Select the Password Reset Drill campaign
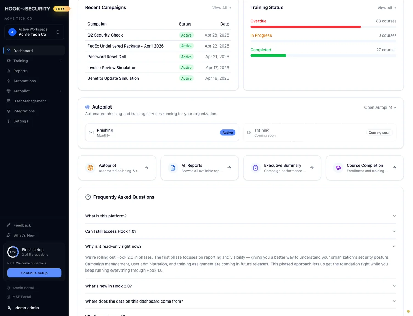The image size is (413, 316). (158, 57)
